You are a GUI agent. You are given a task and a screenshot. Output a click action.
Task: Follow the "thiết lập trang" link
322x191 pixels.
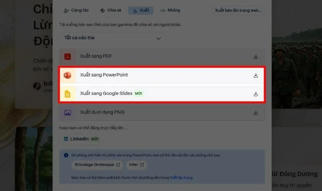click(x=181, y=178)
